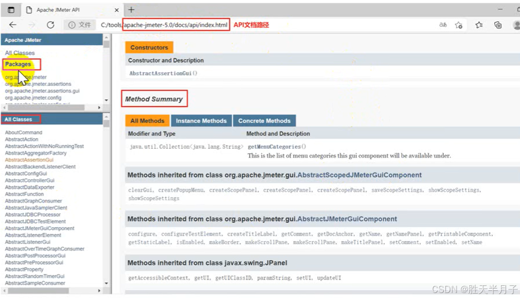520x298 pixels.
Task: Click the browser forward arrow
Action: [32, 25]
